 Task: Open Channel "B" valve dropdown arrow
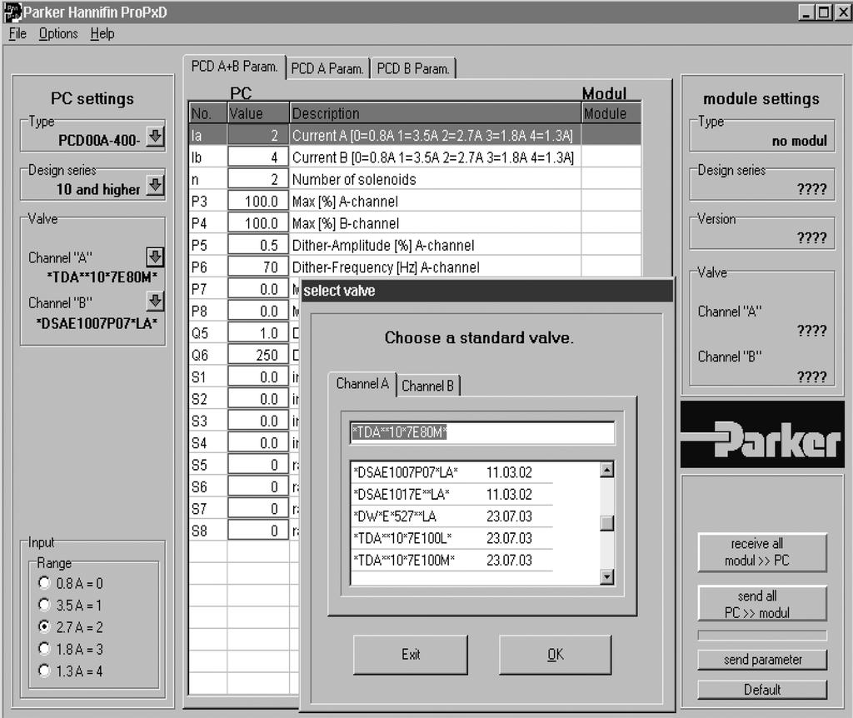pos(155,301)
